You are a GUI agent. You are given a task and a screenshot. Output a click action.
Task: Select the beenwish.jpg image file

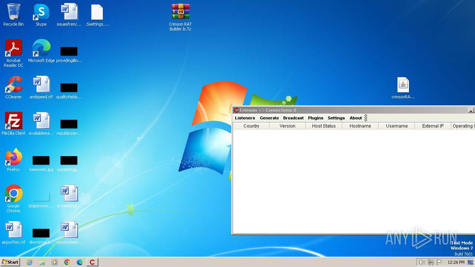41,163
